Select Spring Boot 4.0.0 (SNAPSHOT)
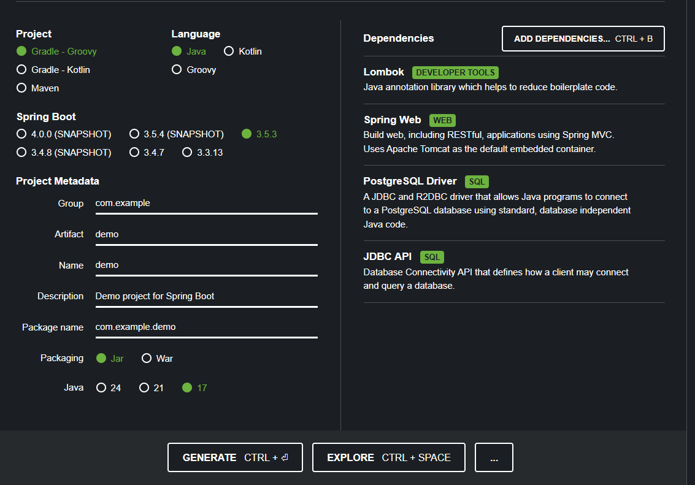Viewport: 695px width, 485px height. click(64, 134)
